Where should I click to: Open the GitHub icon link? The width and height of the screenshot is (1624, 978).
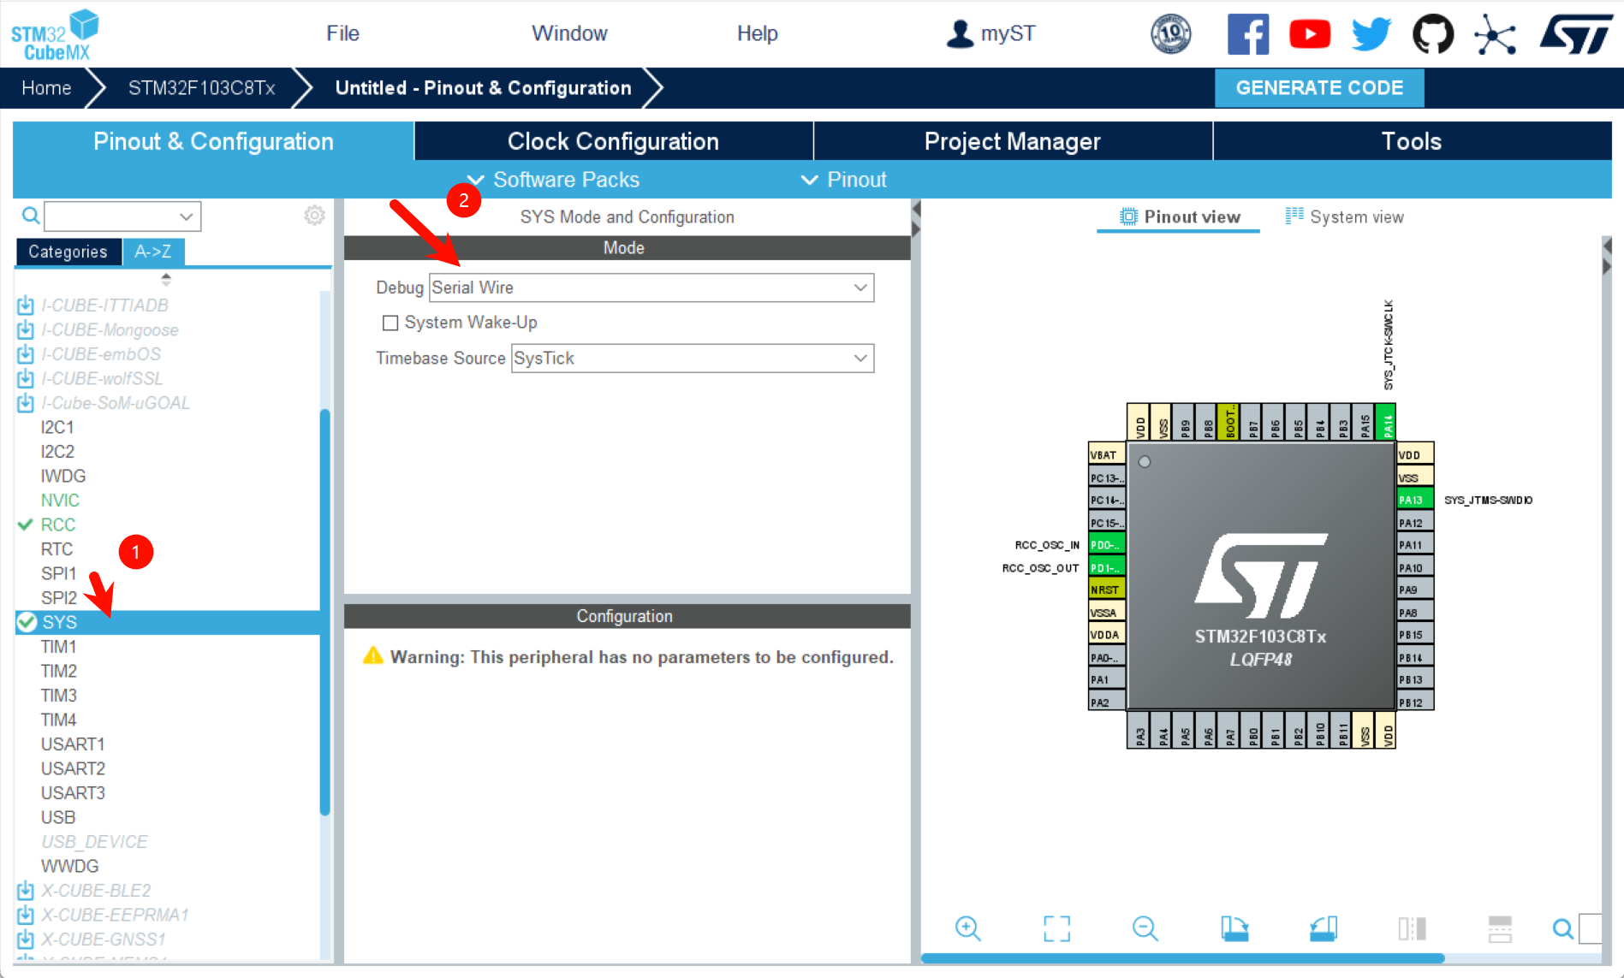click(1432, 34)
